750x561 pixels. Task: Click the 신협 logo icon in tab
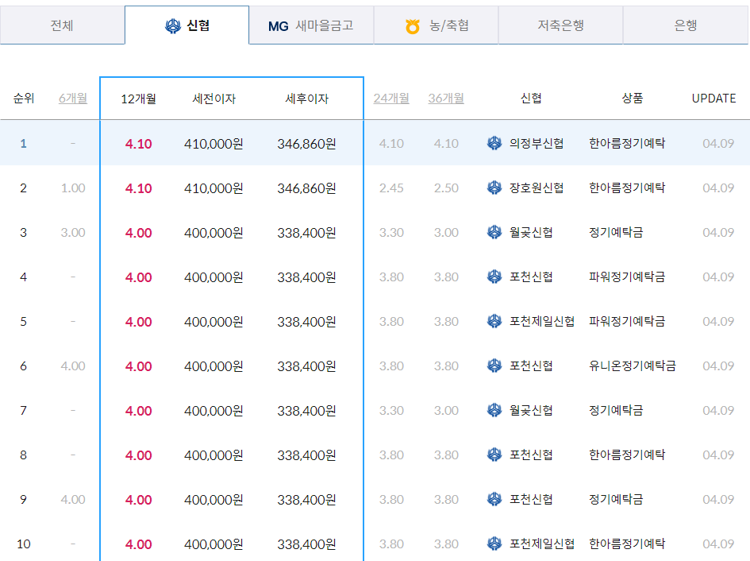[x=173, y=26]
